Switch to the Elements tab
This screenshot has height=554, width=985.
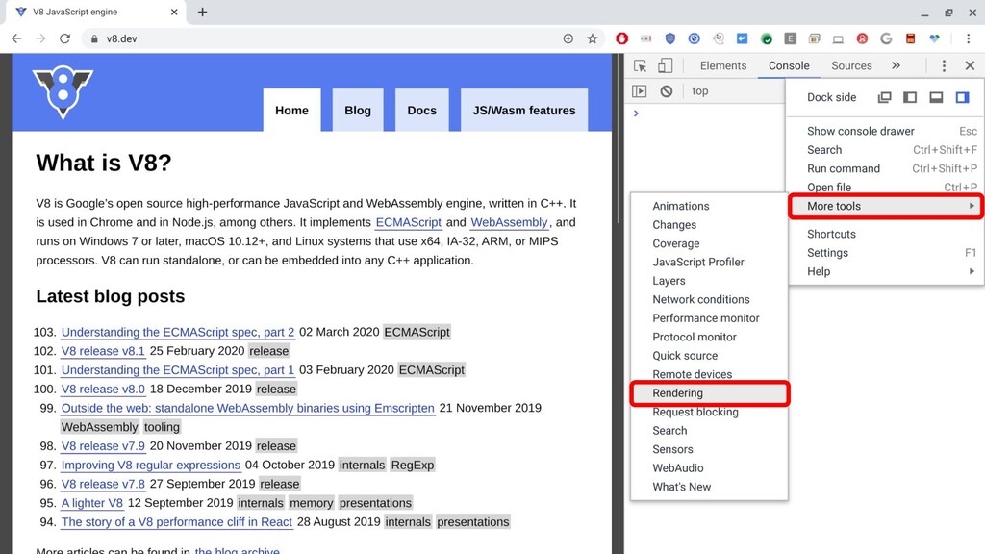tap(723, 65)
